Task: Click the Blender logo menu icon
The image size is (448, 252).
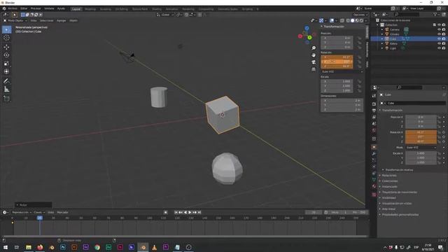Action: tap(4, 8)
